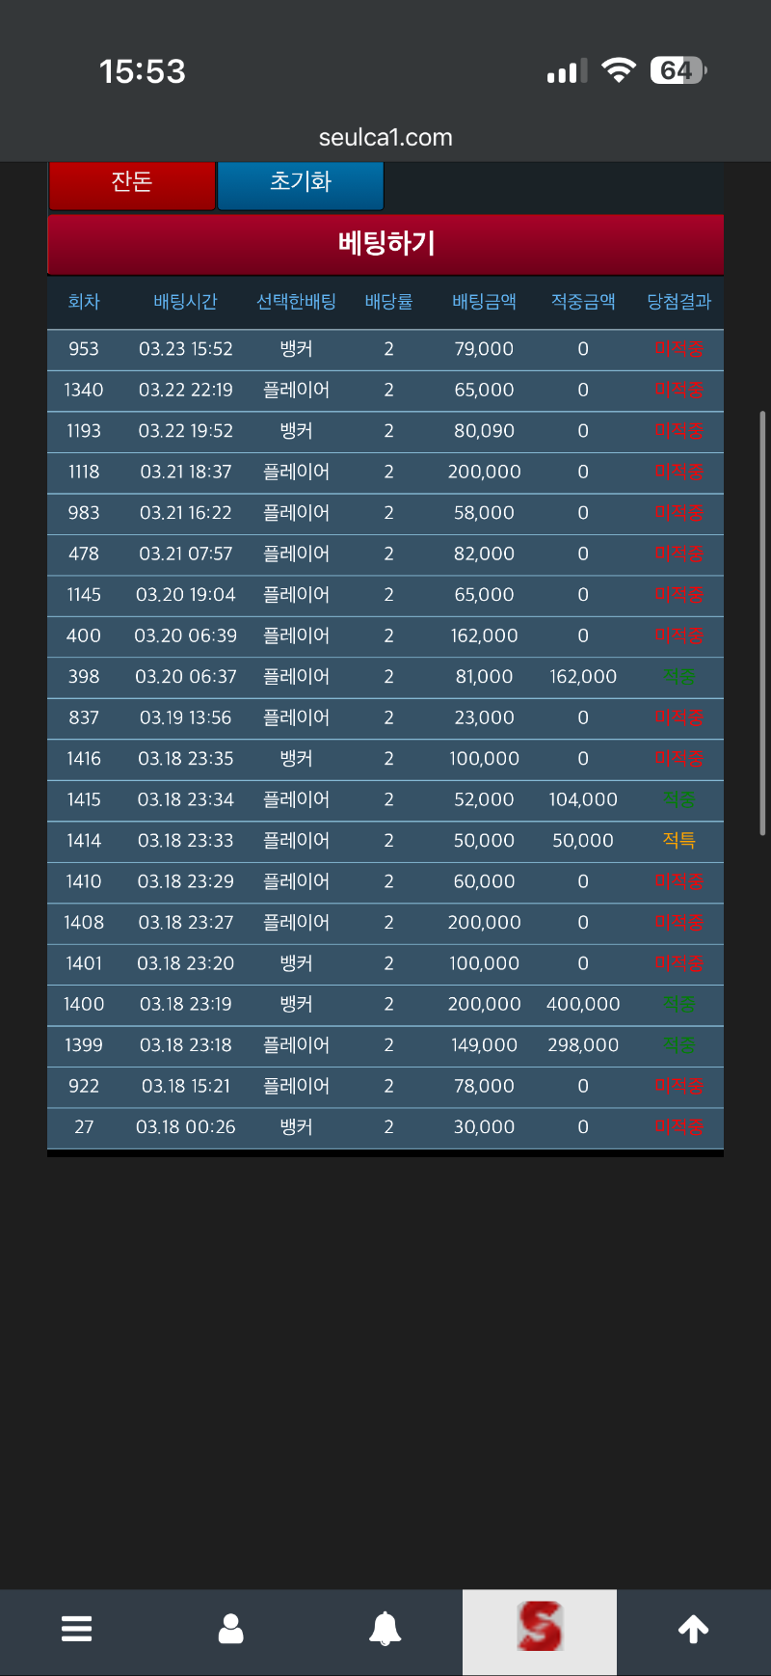Tap the 400,000 winning amount cell
Screen dimensions: 771x1676
point(583,1005)
